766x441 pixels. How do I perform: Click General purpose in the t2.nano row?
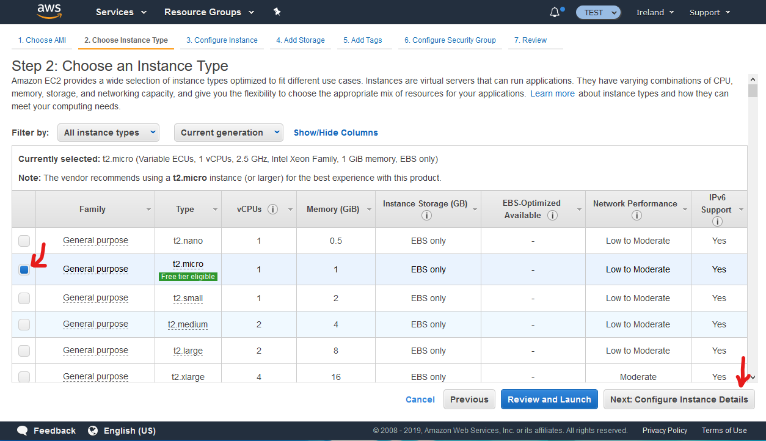coord(95,241)
